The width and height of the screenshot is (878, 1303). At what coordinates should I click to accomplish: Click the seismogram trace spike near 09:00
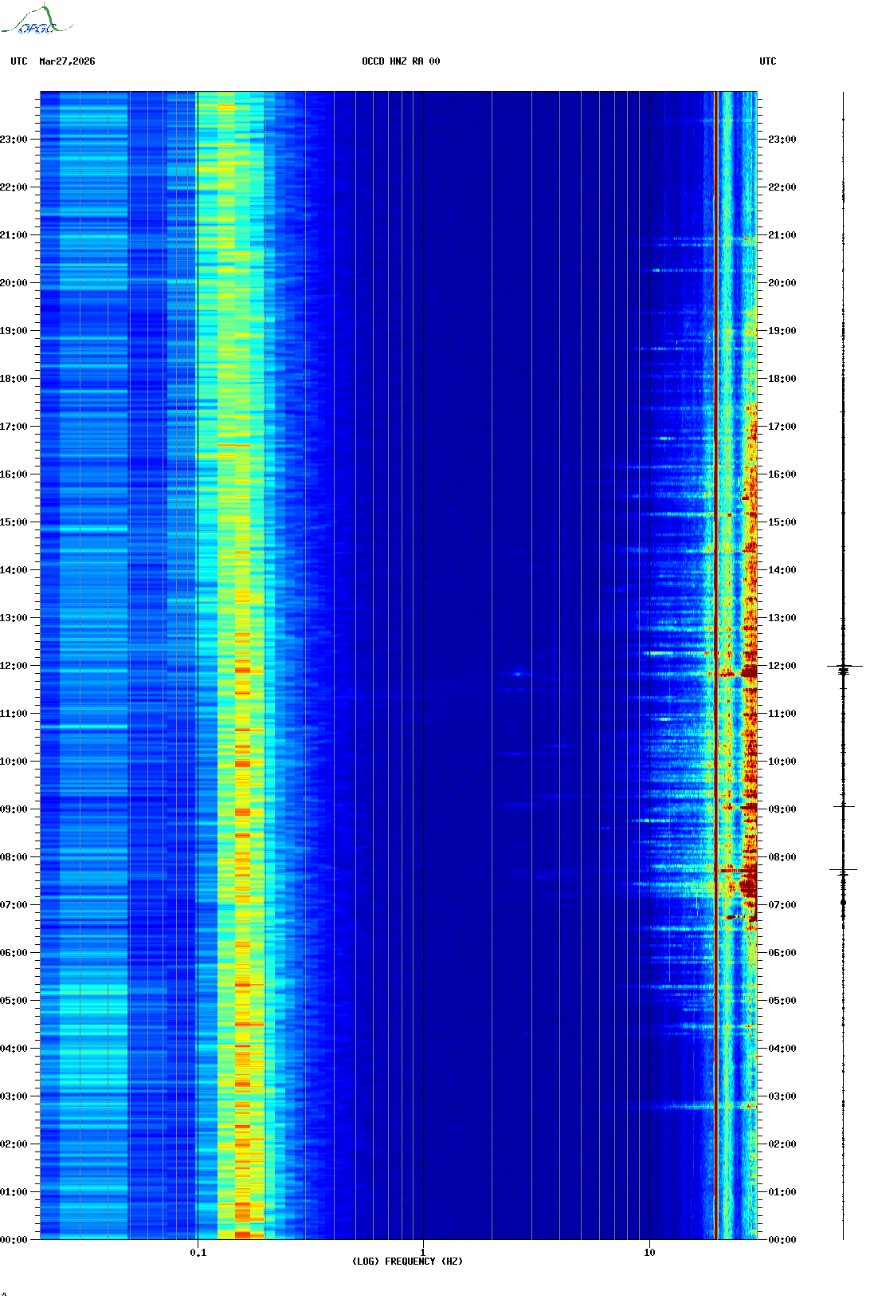[x=844, y=806]
